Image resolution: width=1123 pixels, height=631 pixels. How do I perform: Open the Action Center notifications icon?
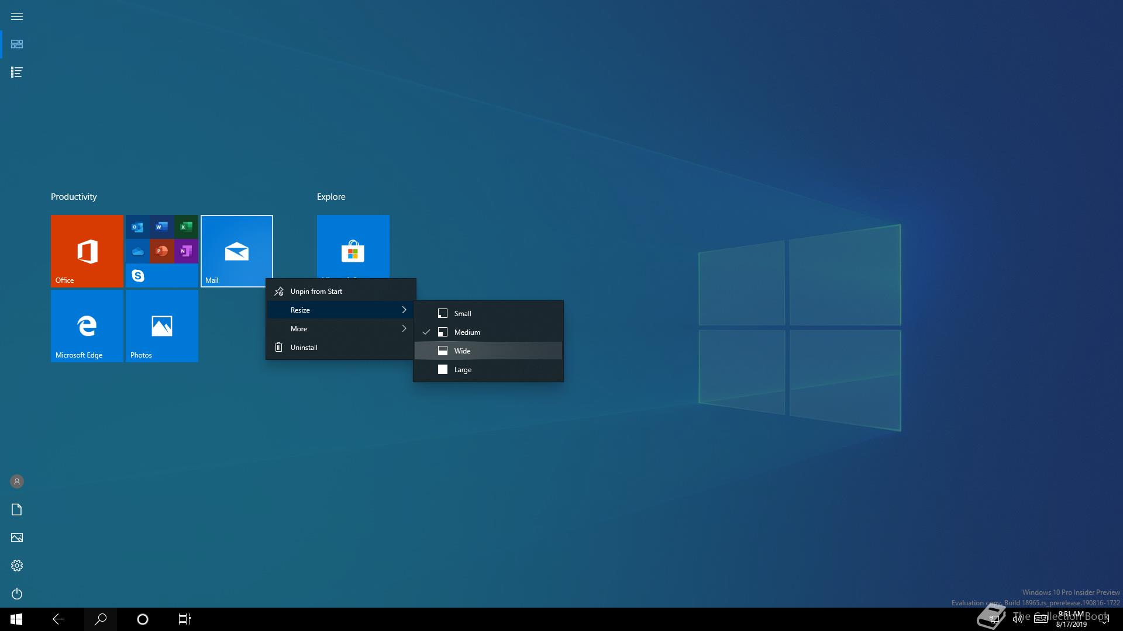pyautogui.click(x=1104, y=619)
